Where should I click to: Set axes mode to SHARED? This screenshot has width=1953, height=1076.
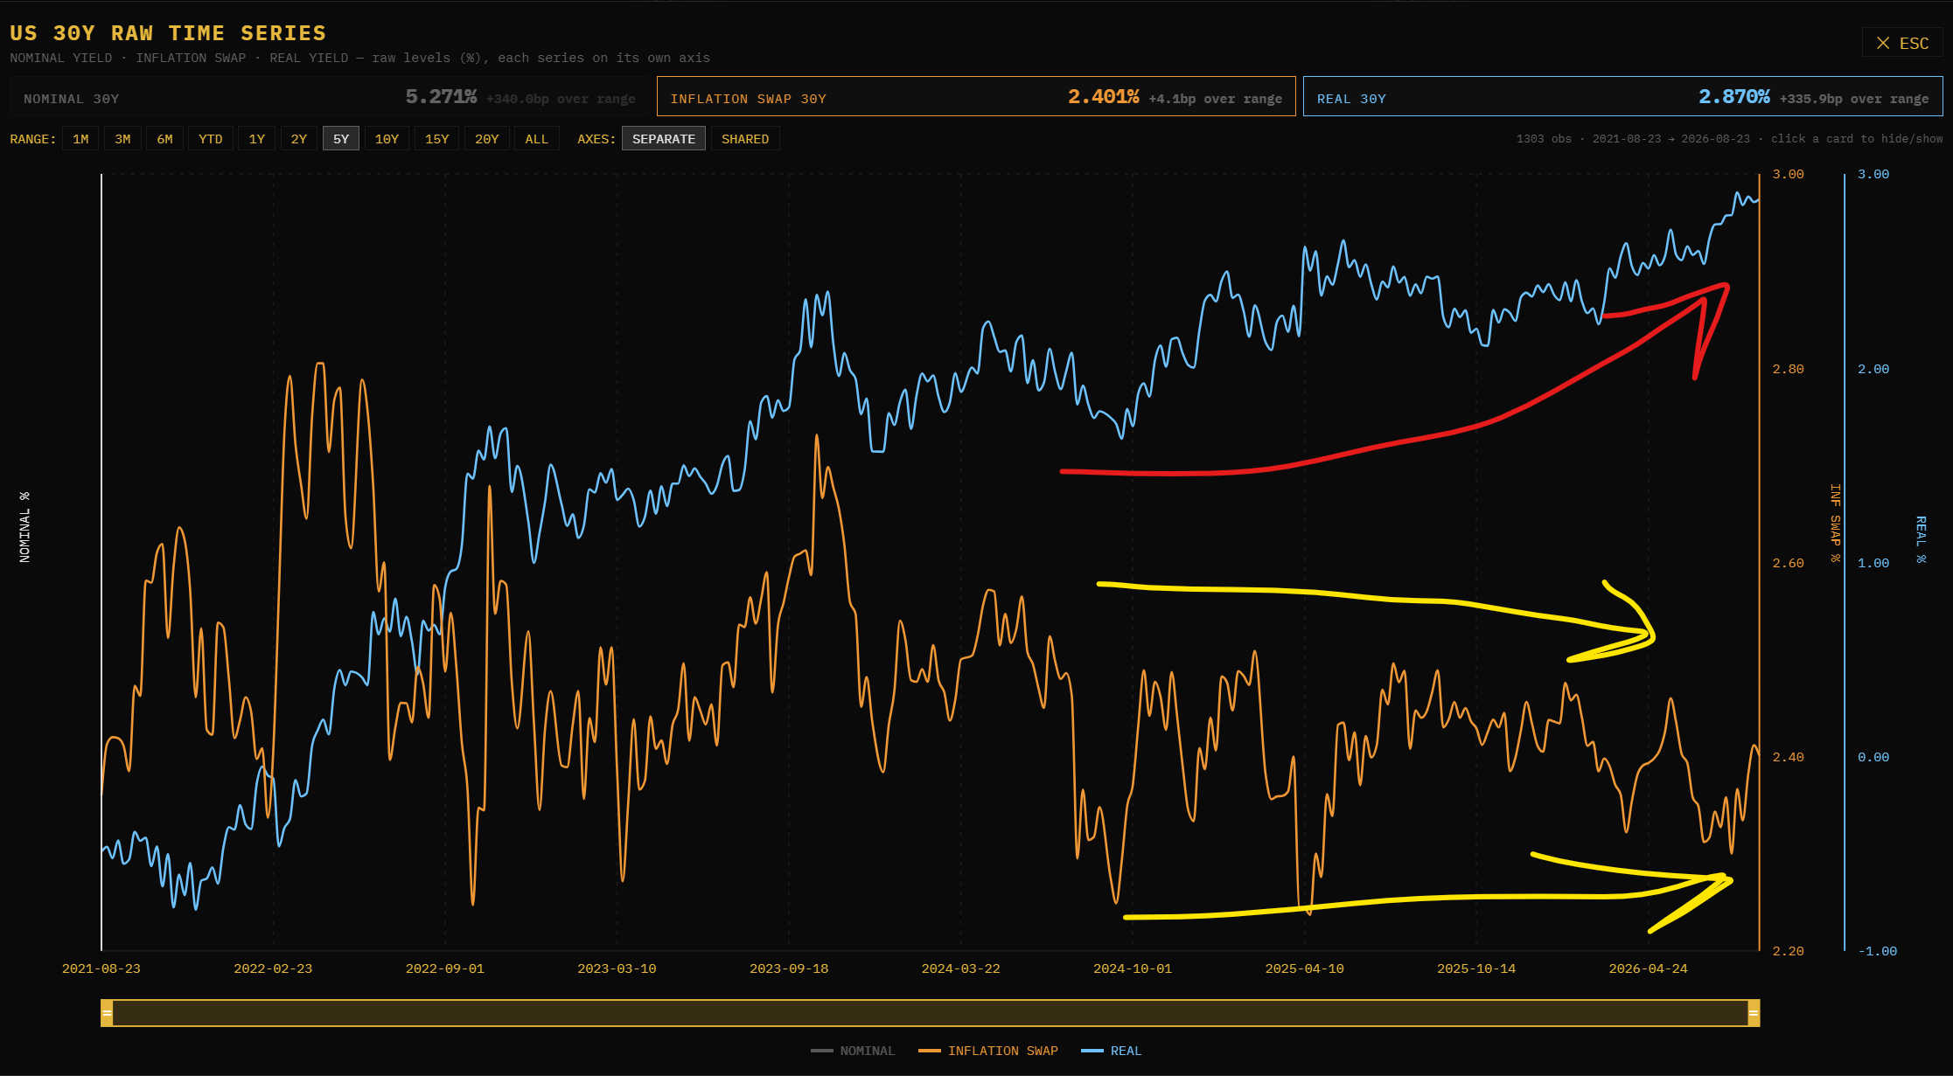pyautogui.click(x=745, y=139)
